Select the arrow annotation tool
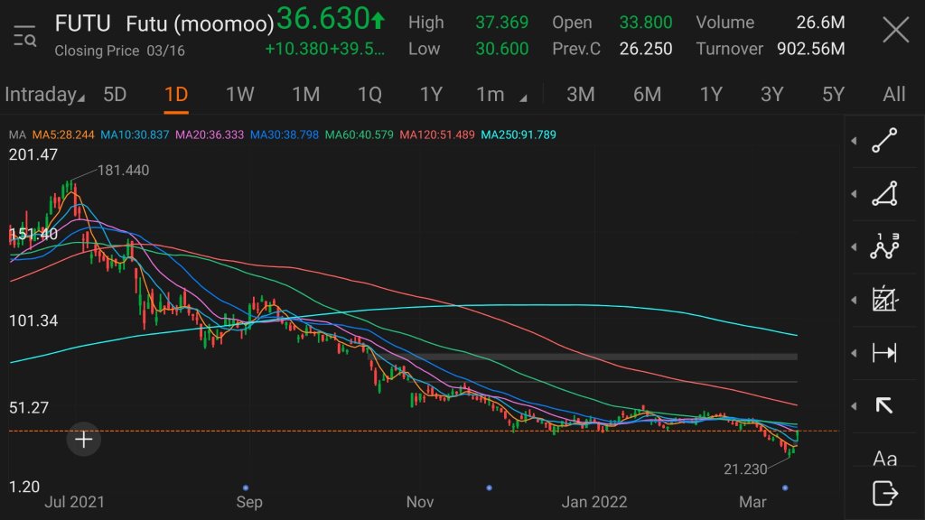Viewport: 925px width, 520px height. tap(884, 405)
